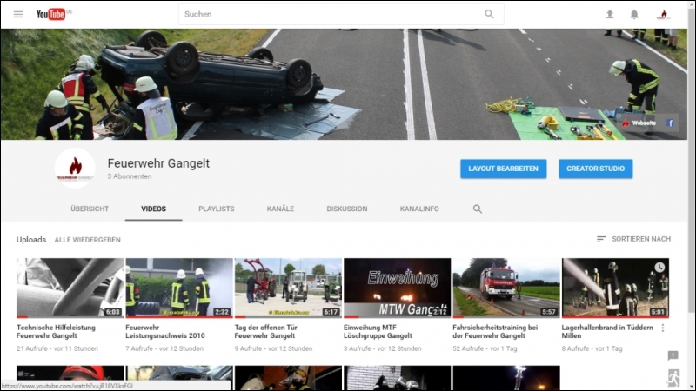Click title Einweihung MTF Löschgruppe Gangelt

(378, 332)
